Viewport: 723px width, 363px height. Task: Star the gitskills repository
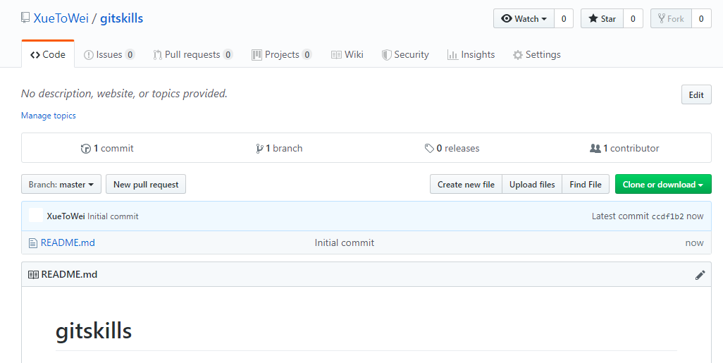(602, 18)
